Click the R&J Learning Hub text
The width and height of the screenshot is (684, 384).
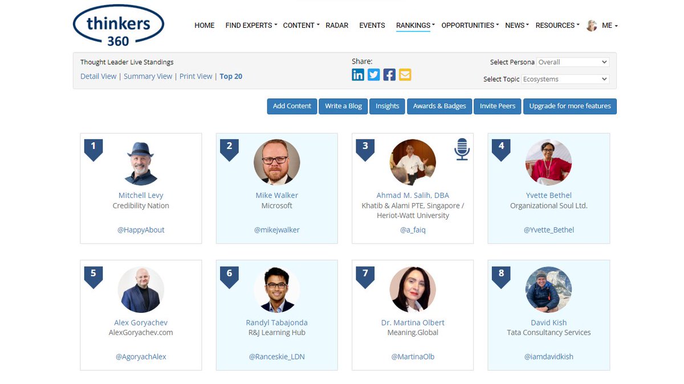[x=277, y=332]
